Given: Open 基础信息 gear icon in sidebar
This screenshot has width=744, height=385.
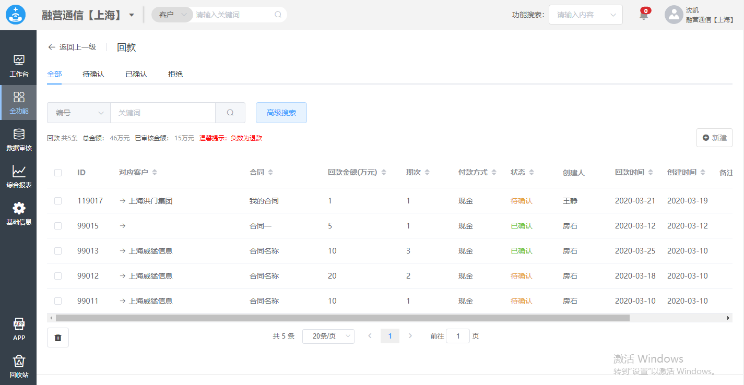Looking at the screenshot, I should click(x=19, y=209).
